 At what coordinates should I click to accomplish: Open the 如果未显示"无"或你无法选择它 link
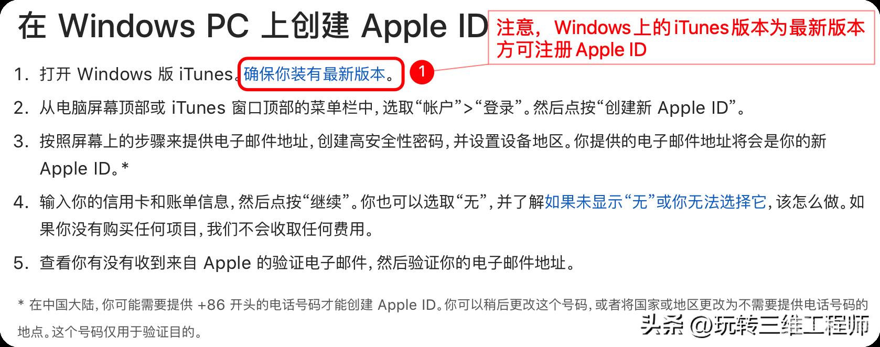[656, 201]
